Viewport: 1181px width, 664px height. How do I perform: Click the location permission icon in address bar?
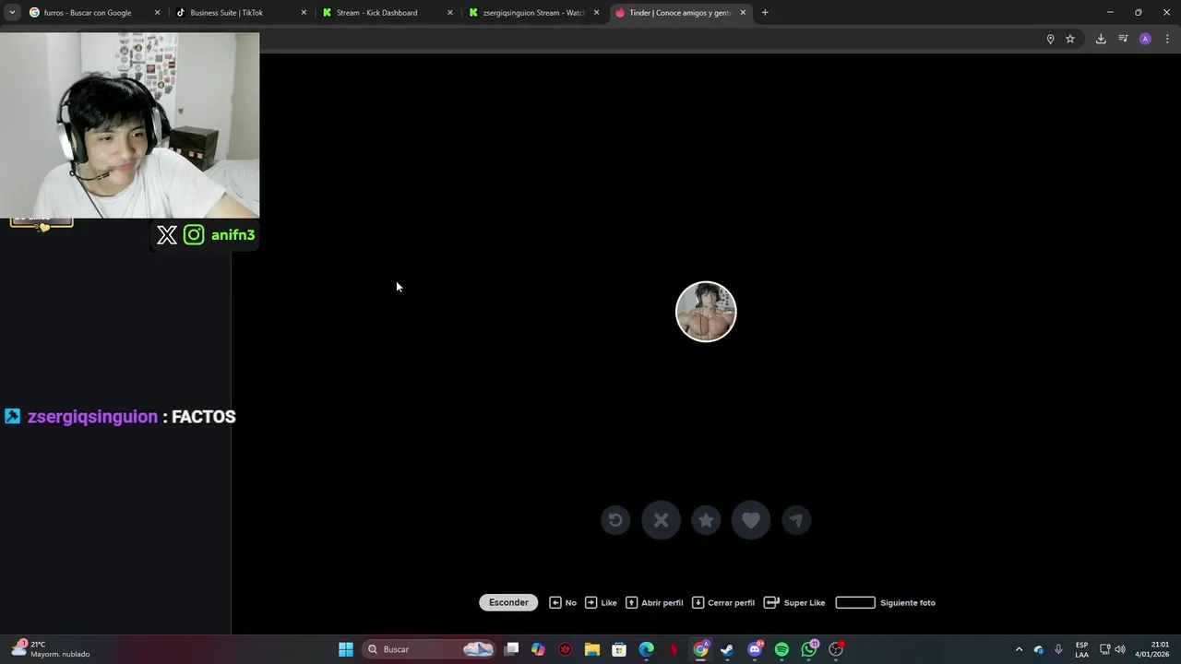[1050, 39]
